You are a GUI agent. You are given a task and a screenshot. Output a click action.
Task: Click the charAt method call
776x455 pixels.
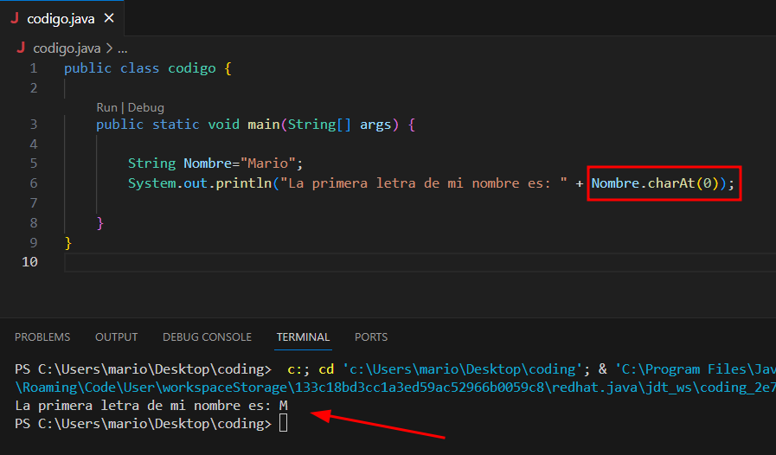pos(671,183)
